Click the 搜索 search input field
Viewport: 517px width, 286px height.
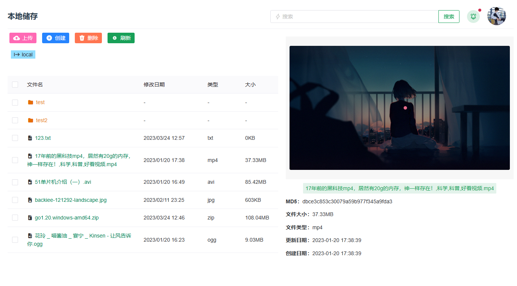[x=355, y=17]
